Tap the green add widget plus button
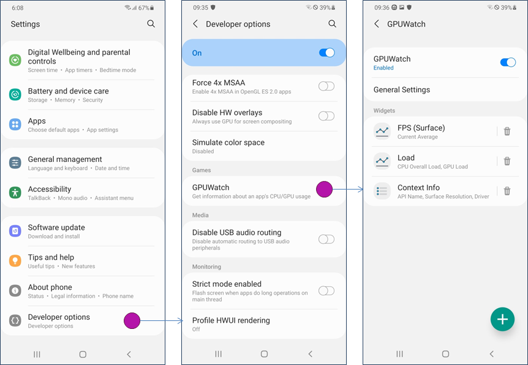Image resolution: width=528 pixels, height=365 pixels. click(x=502, y=319)
